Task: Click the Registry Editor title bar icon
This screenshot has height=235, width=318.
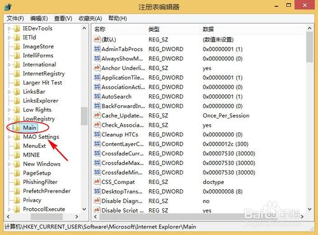Action: [8, 6]
